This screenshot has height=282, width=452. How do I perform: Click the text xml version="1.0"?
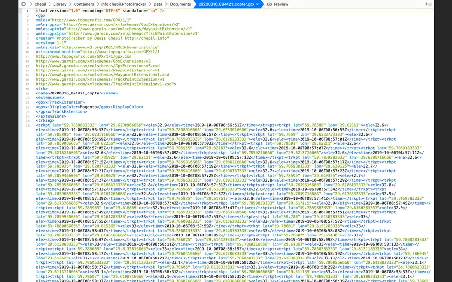pos(60,11)
